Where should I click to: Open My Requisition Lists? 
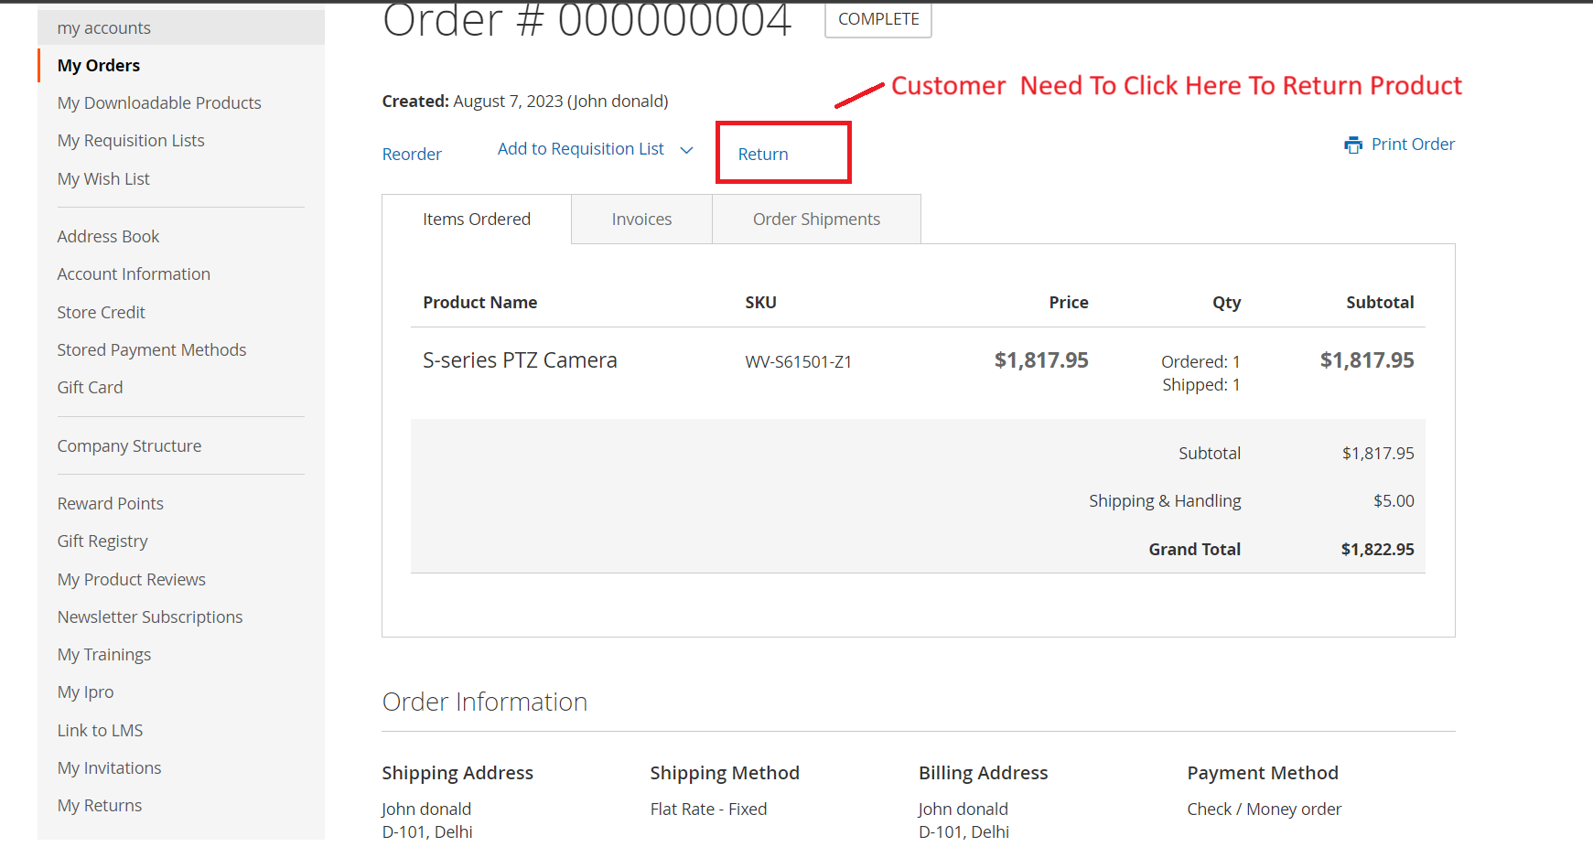[131, 141]
